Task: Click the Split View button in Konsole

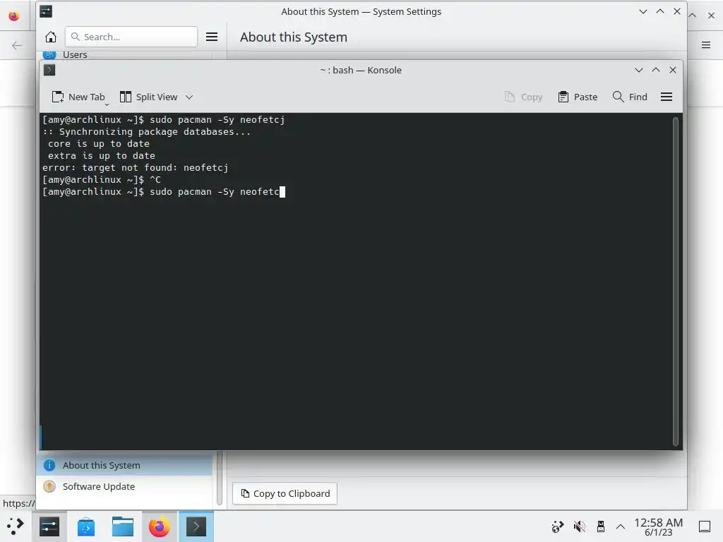Action: tap(149, 97)
